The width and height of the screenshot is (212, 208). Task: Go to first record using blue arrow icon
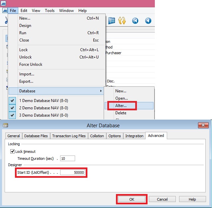tap(135, 21)
